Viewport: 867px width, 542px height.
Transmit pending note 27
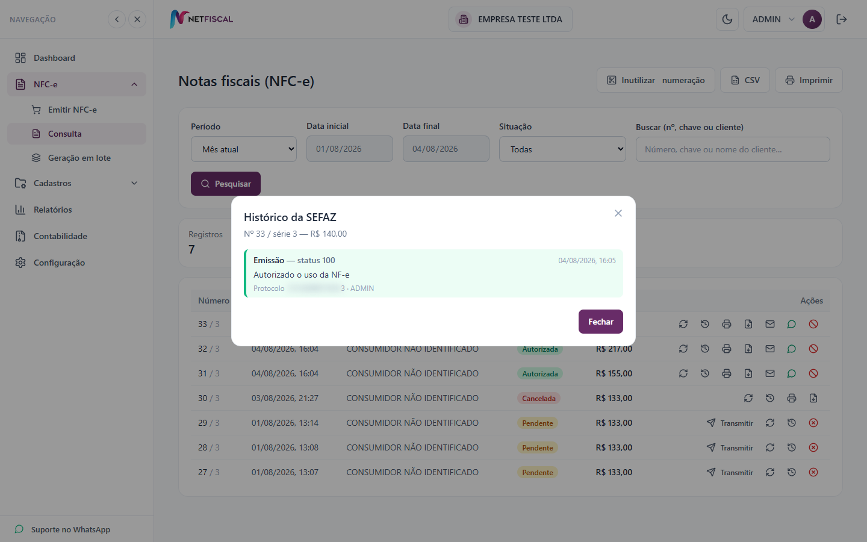pyautogui.click(x=730, y=472)
